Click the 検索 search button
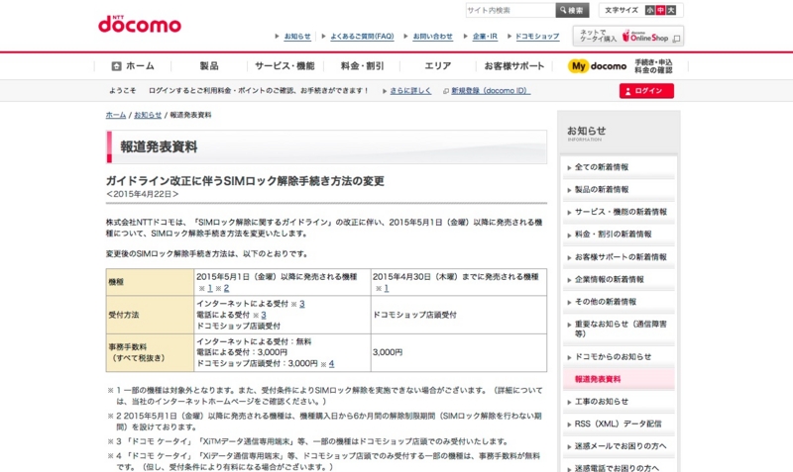The image size is (793, 472). (572, 10)
